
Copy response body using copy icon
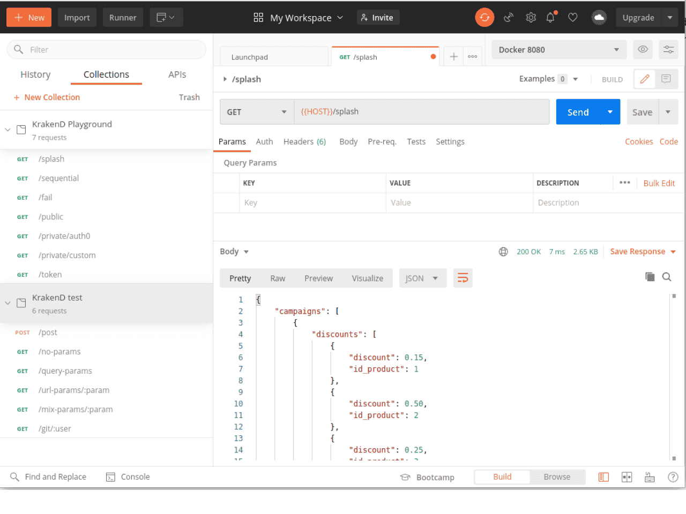click(x=650, y=277)
